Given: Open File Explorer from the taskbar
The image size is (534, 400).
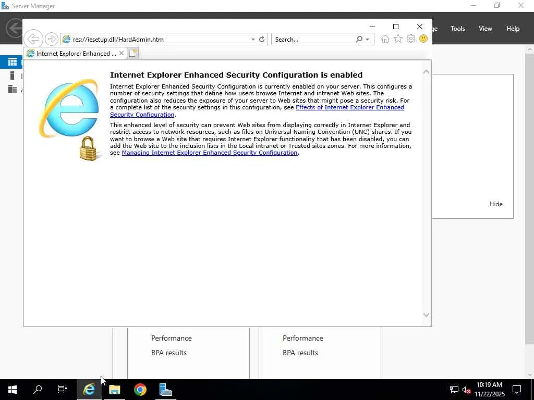Looking at the screenshot, I should pyautogui.click(x=114, y=390).
